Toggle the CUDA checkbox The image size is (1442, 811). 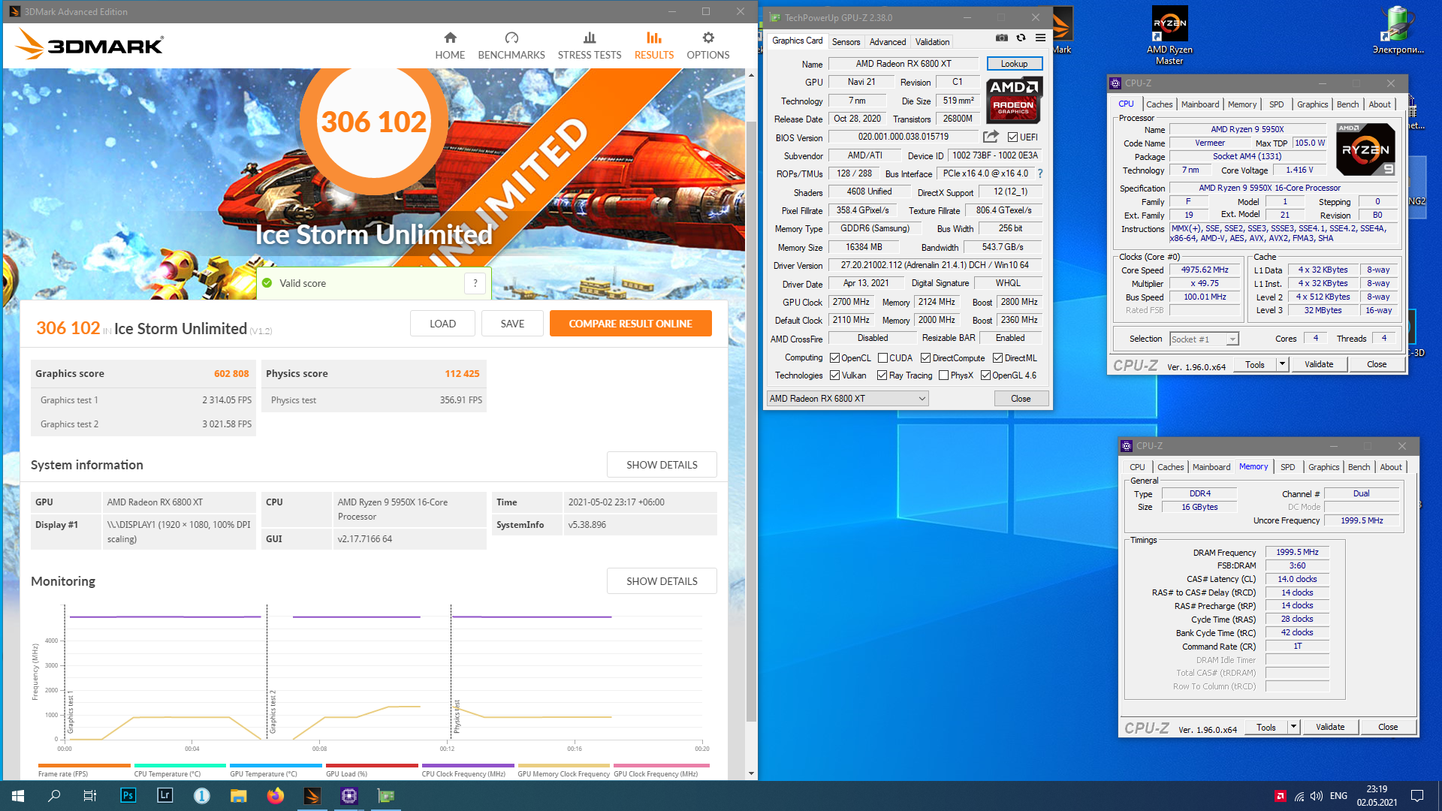(x=883, y=358)
